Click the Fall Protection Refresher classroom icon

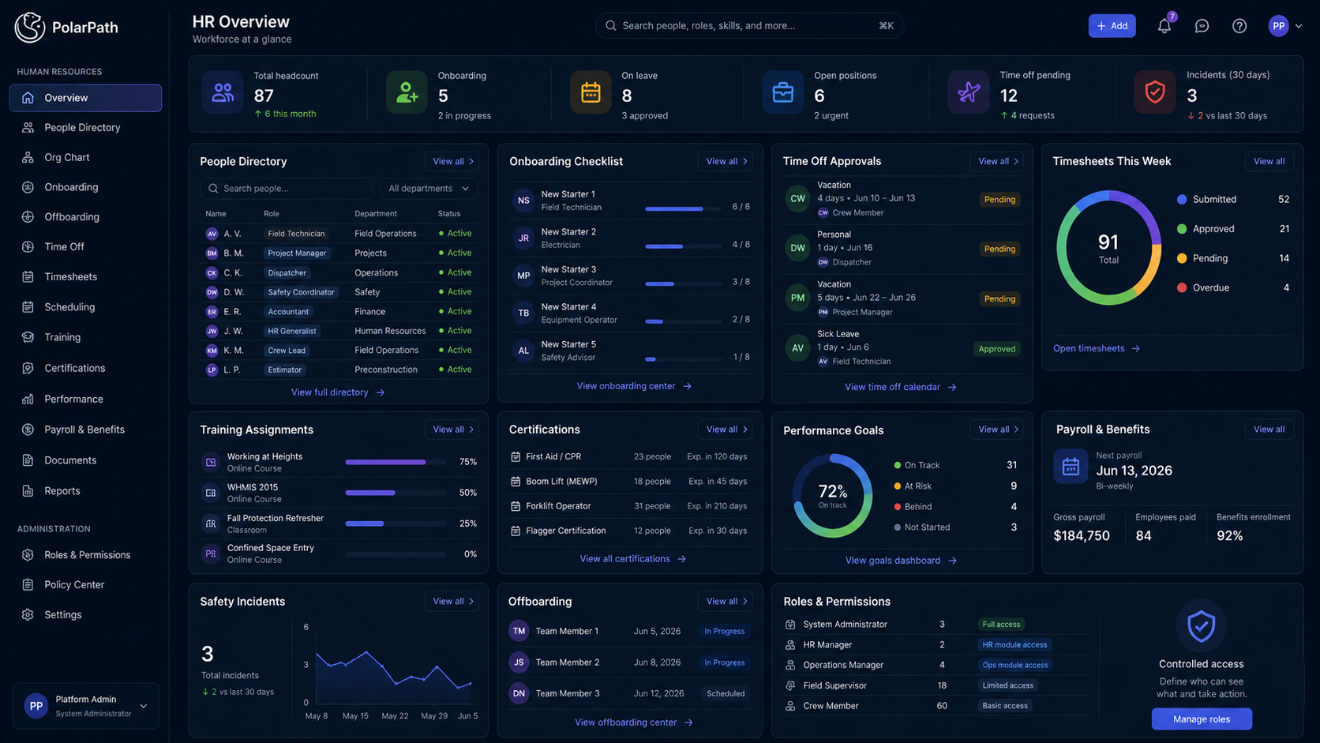point(211,523)
